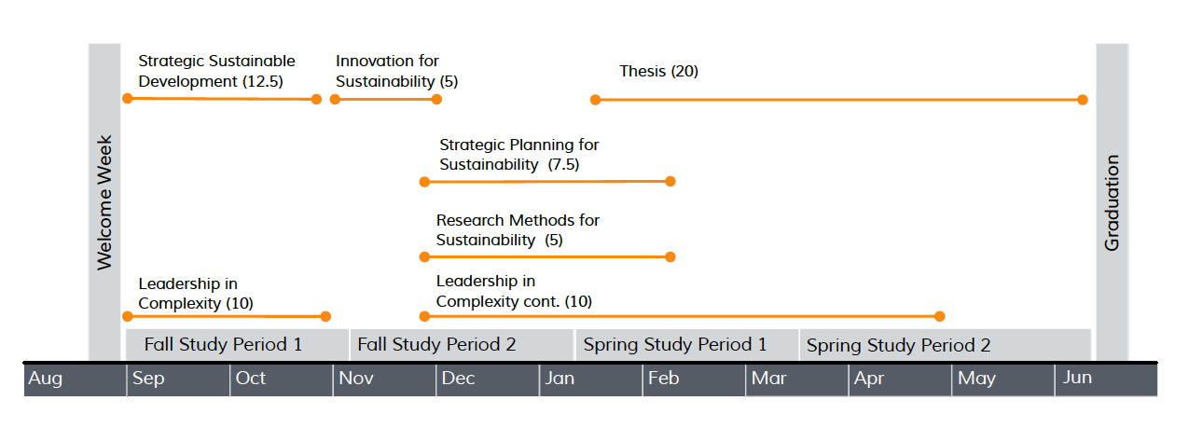Click the Graduation vertical bar
1202x428 pixels.
point(1112,201)
